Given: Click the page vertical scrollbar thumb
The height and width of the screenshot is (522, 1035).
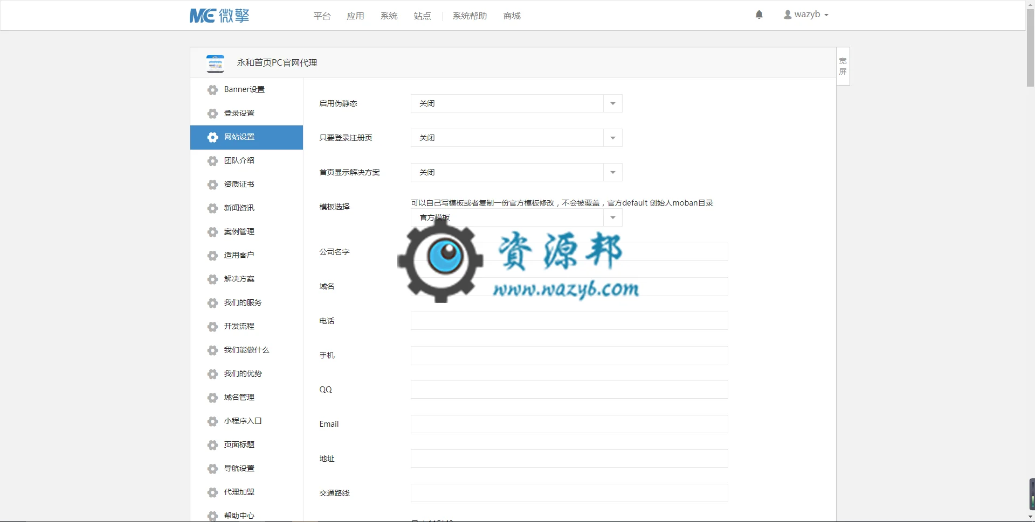Looking at the screenshot, I should [1030, 47].
